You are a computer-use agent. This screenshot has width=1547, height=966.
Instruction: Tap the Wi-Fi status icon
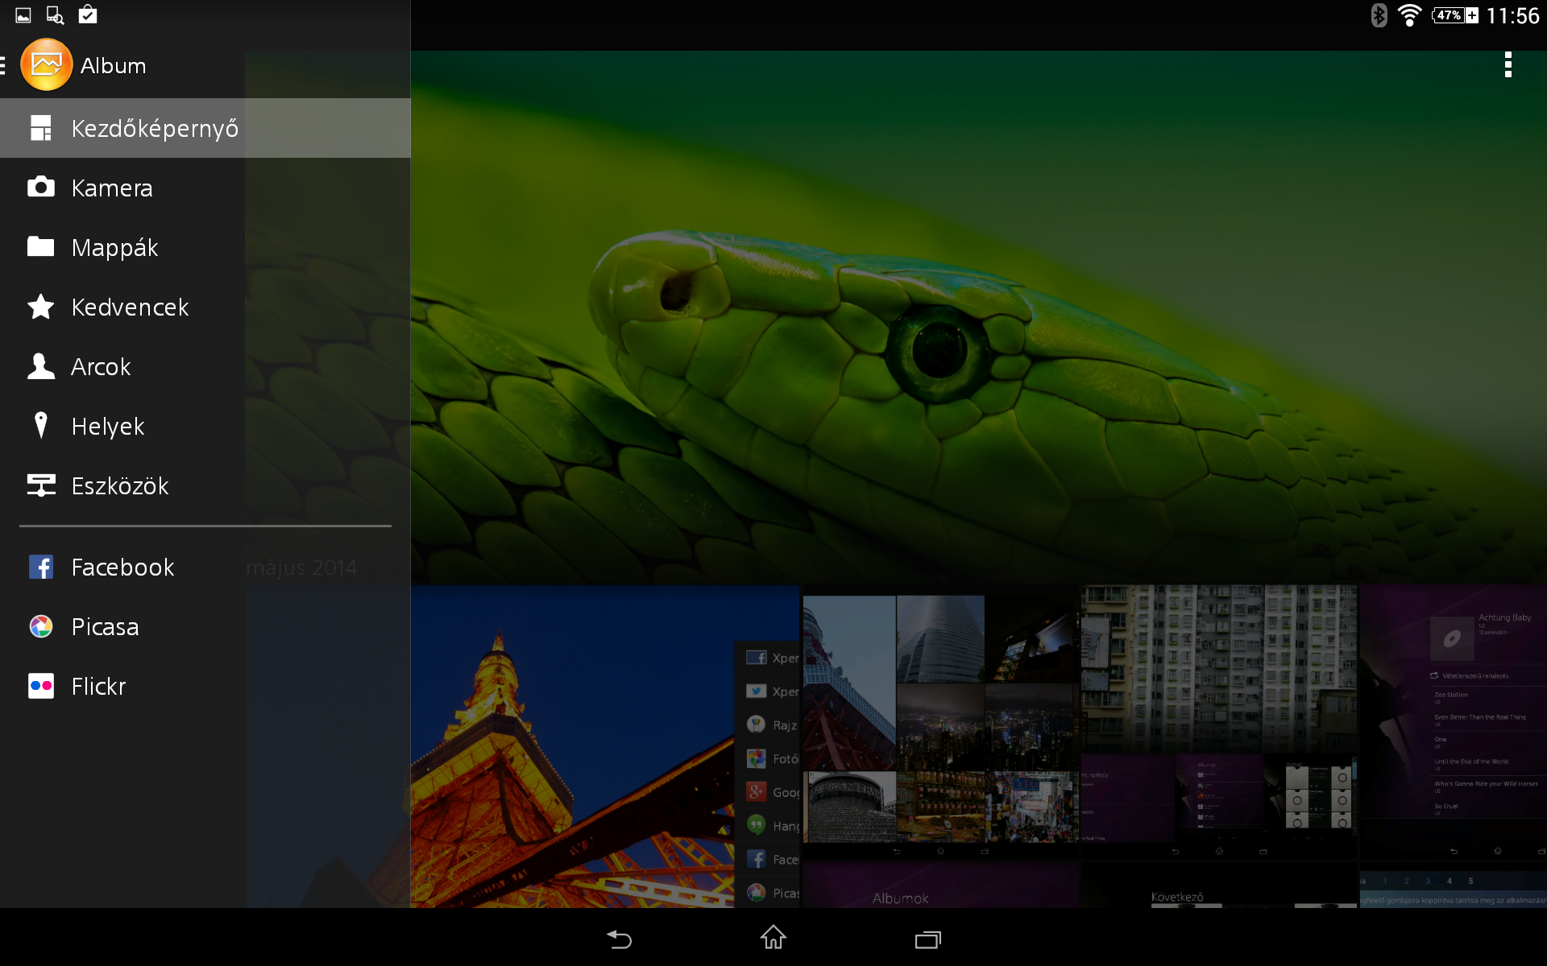pos(1409,15)
